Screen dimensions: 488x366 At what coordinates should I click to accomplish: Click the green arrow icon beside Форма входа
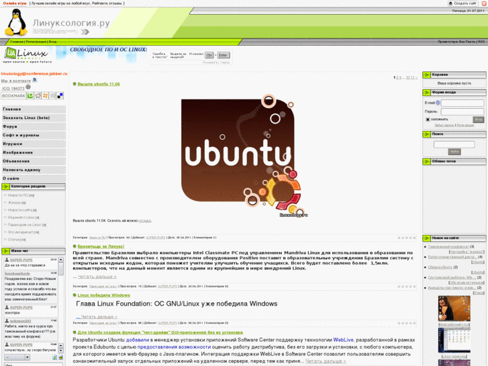pos(426,93)
